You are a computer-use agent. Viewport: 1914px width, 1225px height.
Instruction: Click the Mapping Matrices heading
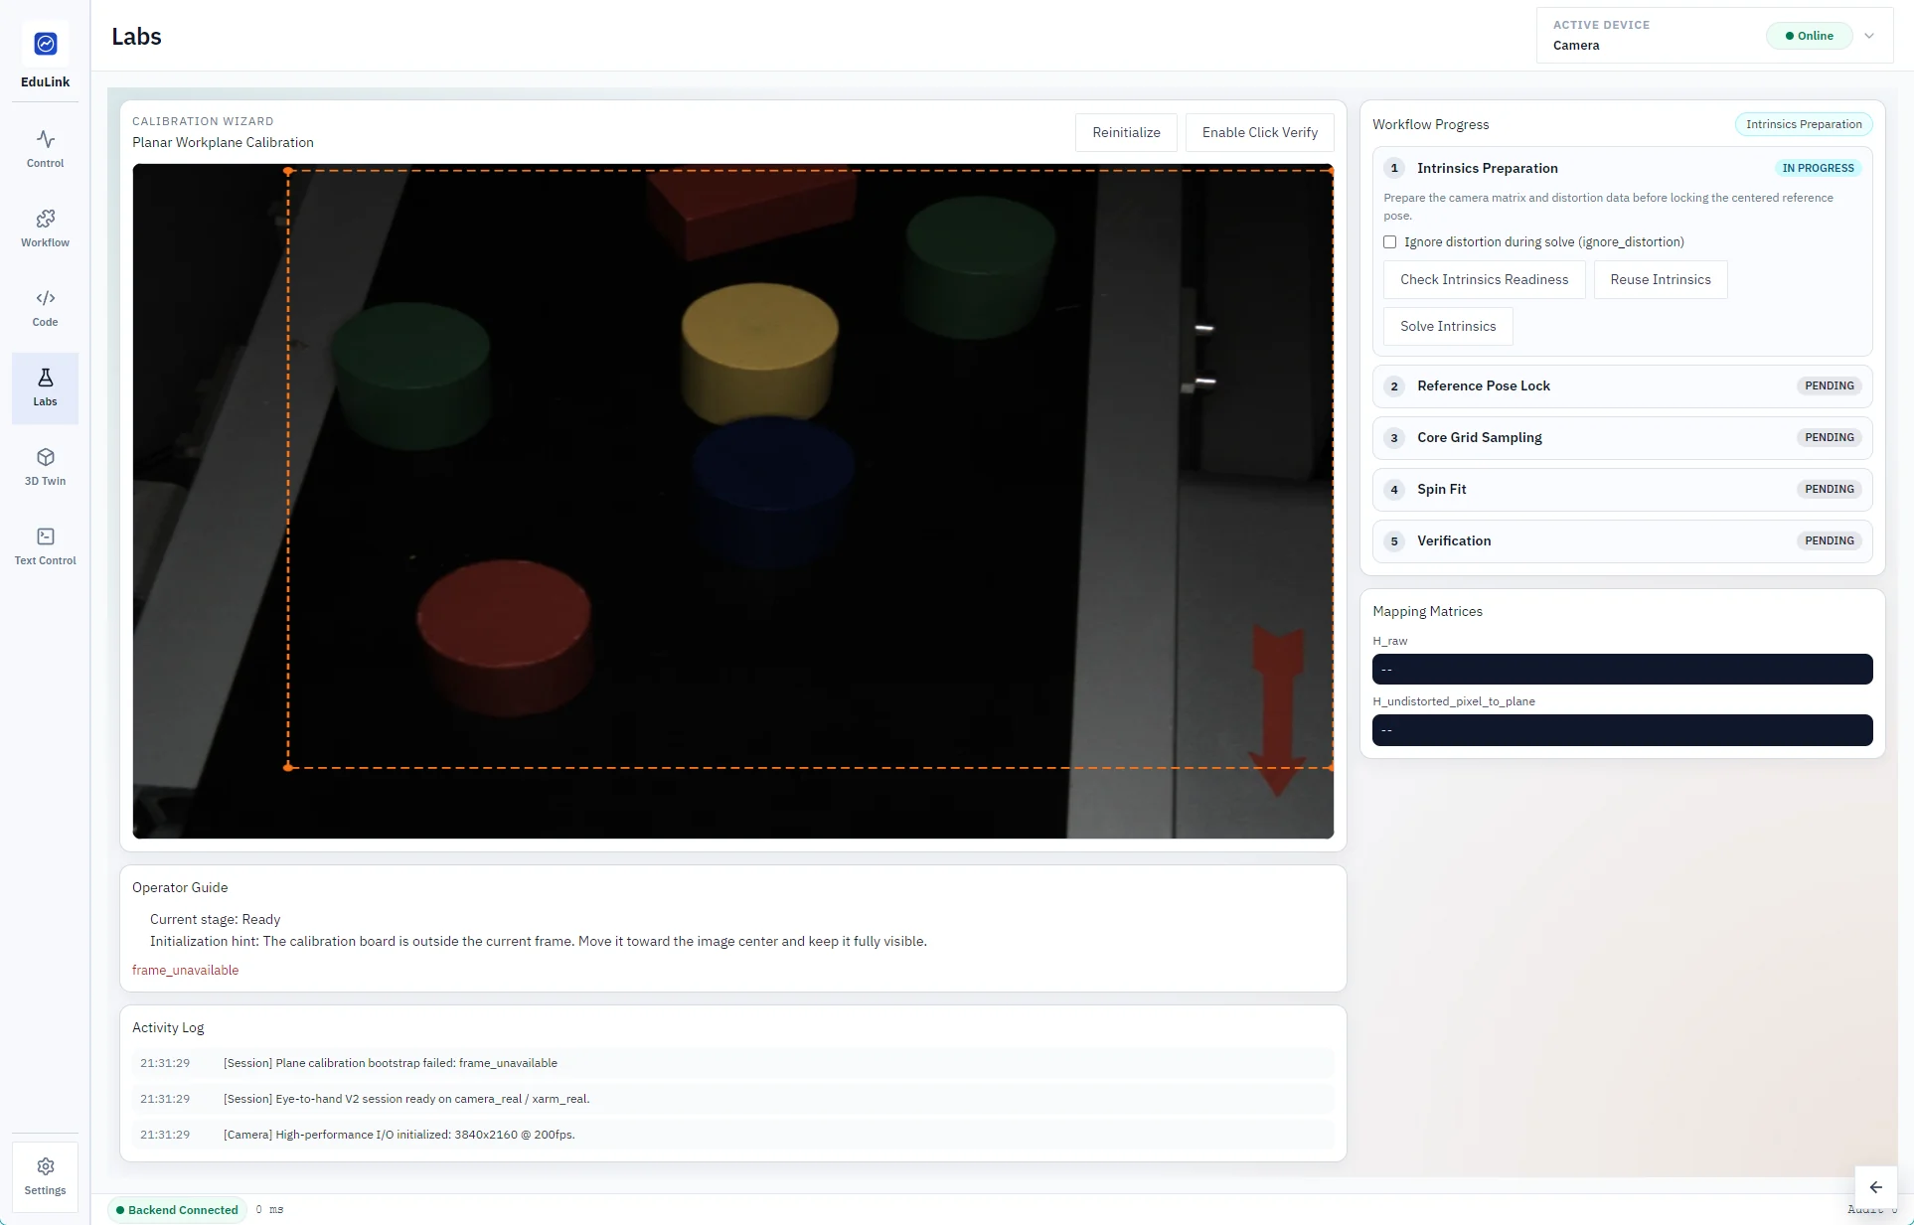[1427, 612]
